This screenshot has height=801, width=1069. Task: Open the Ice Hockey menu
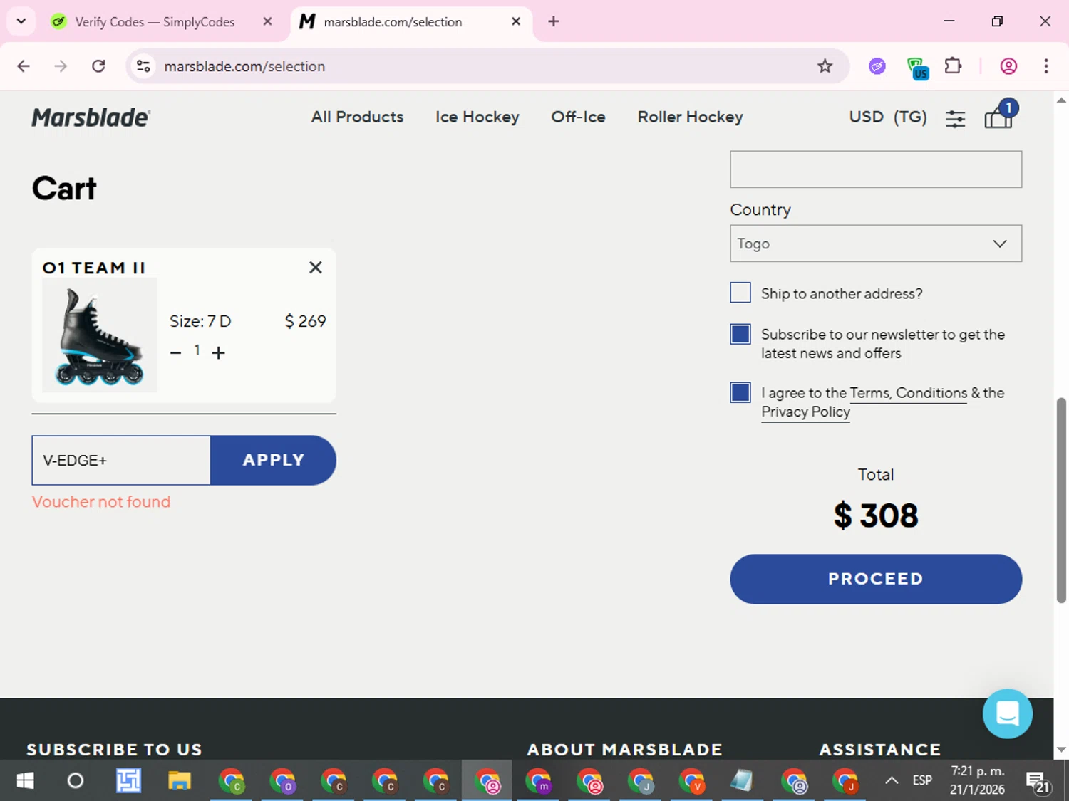tap(477, 117)
